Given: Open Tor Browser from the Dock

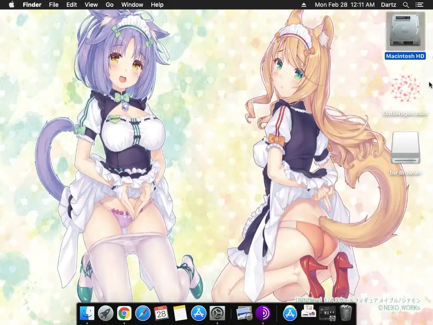Looking at the screenshot, I should pyautogui.click(x=263, y=313).
